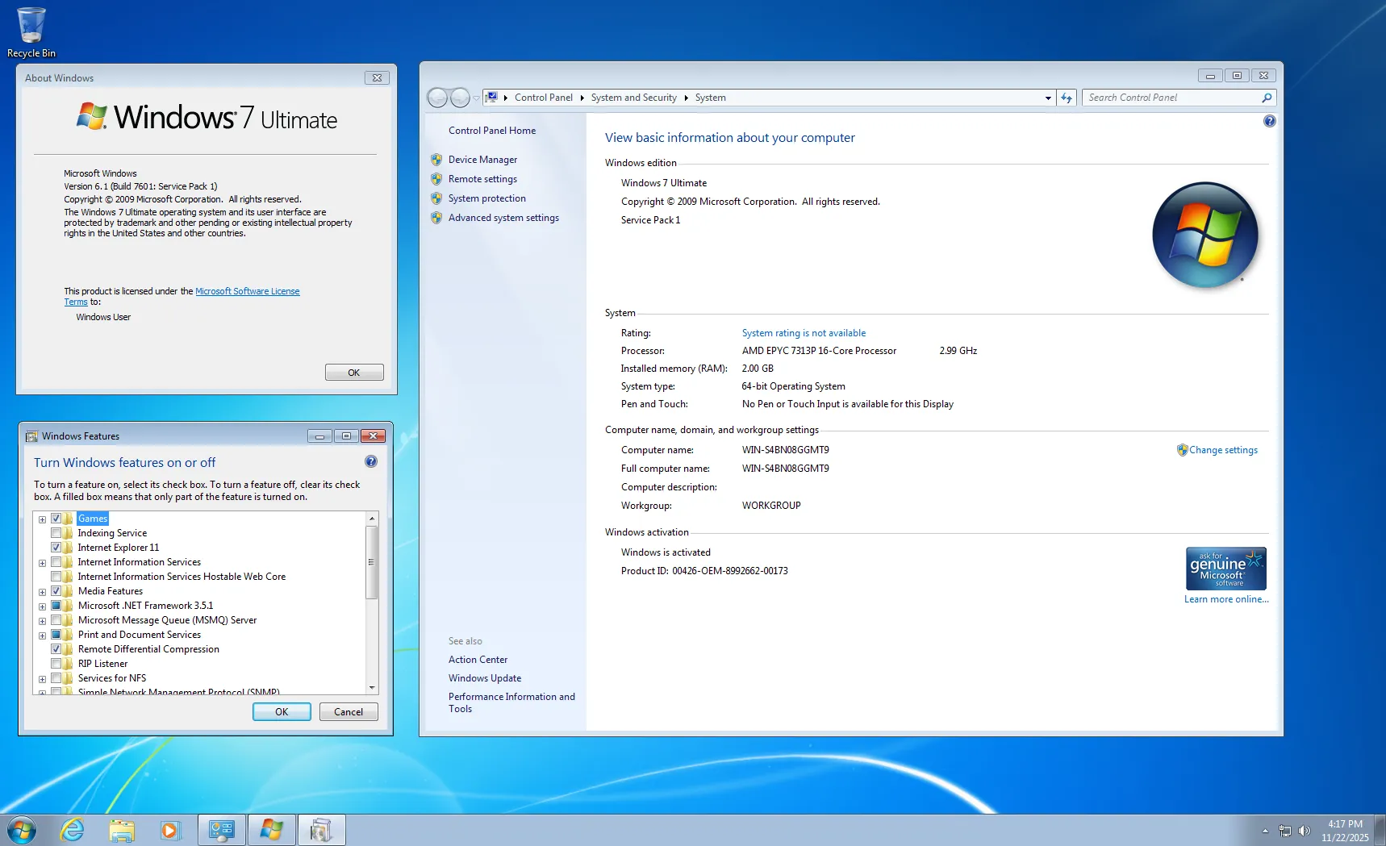Uncheck the Internet Explorer 11 feature
1386x846 pixels.
click(56, 548)
